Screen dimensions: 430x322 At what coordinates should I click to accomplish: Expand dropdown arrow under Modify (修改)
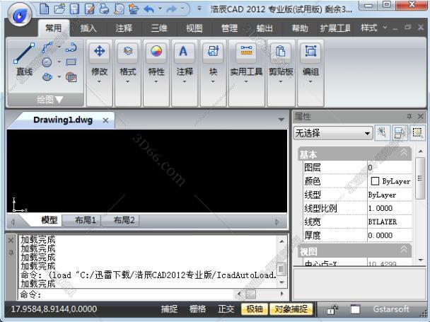99,81
